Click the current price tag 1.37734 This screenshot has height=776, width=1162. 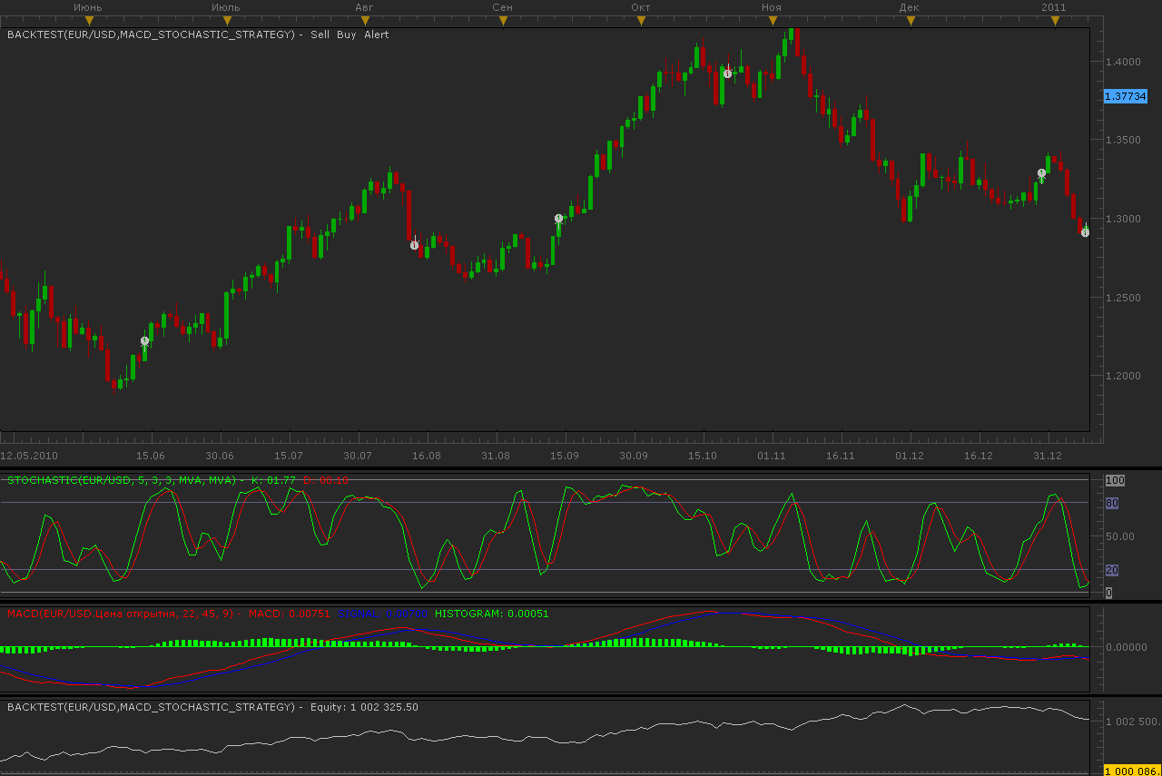click(1126, 95)
